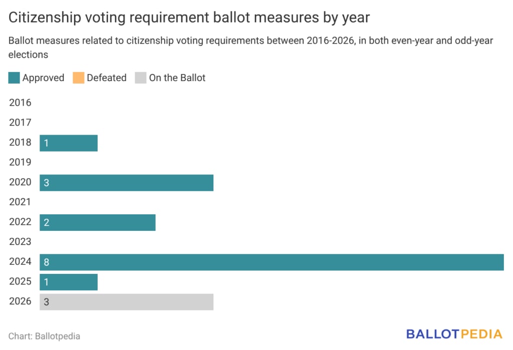Viewport: 513px width, 350px height.
Task: Click the 2018 approved bar
Action: pyautogui.click(x=69, y=143)
